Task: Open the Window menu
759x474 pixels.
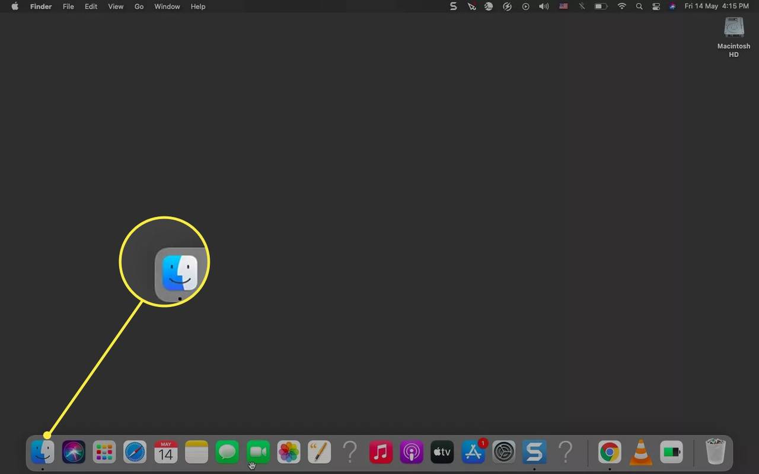Action: (167, 7)
